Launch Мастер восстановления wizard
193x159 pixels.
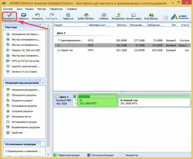pyautogui.click(x=23, y=56)
